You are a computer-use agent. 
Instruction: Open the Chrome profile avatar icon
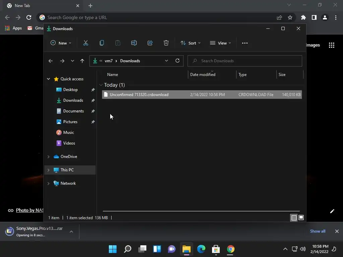[325, 17]
